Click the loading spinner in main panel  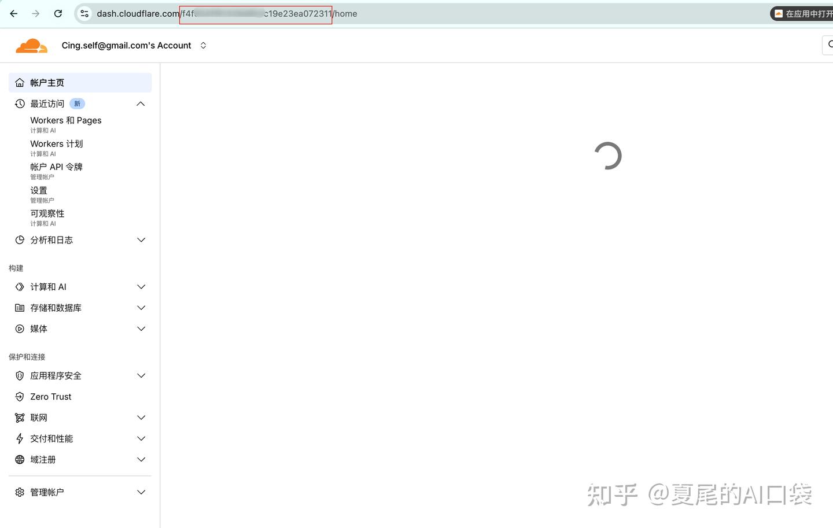coord(608,156)
